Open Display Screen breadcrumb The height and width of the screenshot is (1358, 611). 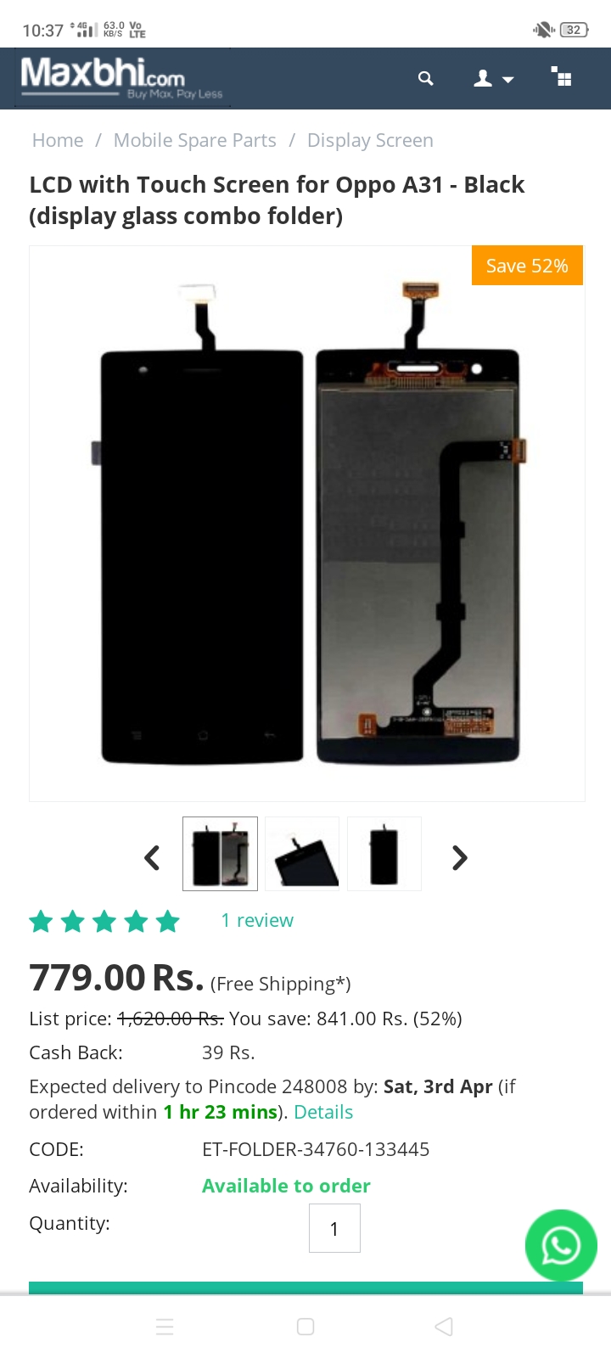click(x=370, y=140)
